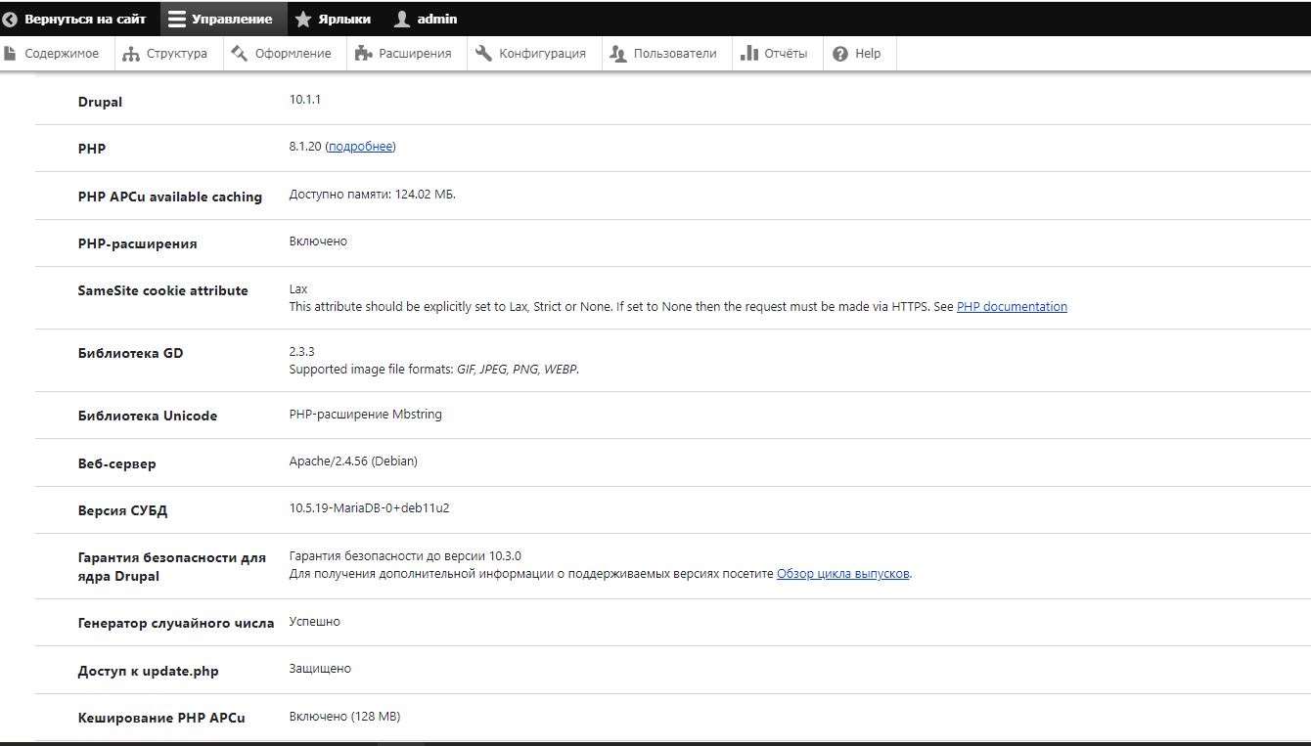Viewport: 1311px width, 746px height.
Task: Click the hamburger icon beside Управление
Action: point(177,19)
